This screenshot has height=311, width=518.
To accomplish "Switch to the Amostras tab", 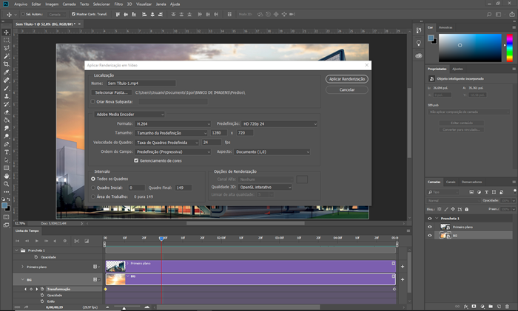I will pos(445,27).
